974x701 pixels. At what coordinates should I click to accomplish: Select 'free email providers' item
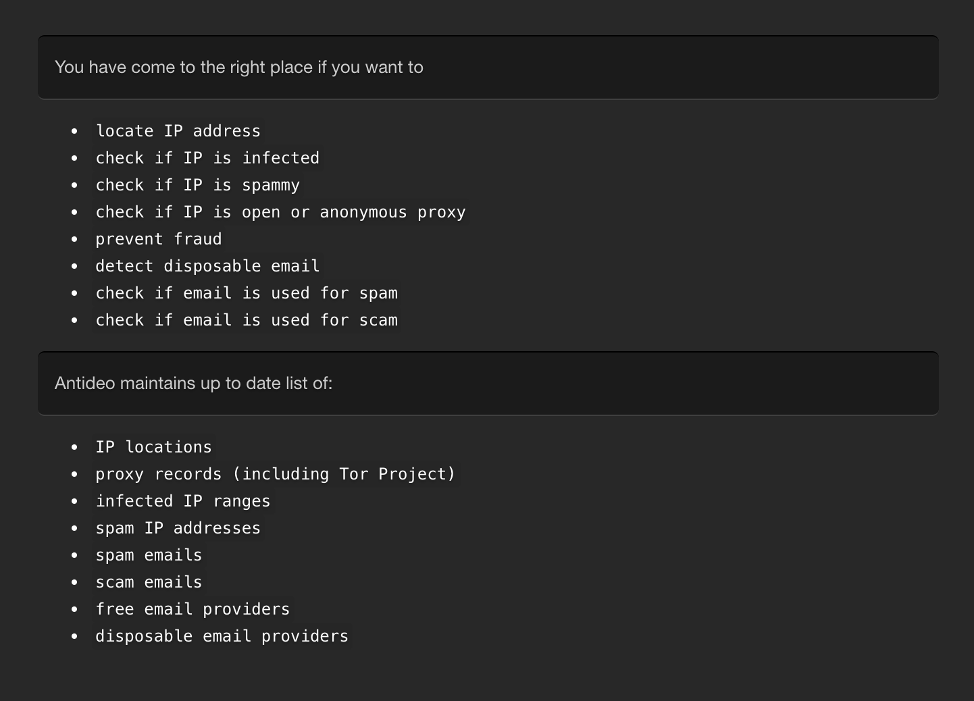click(193, 609)
